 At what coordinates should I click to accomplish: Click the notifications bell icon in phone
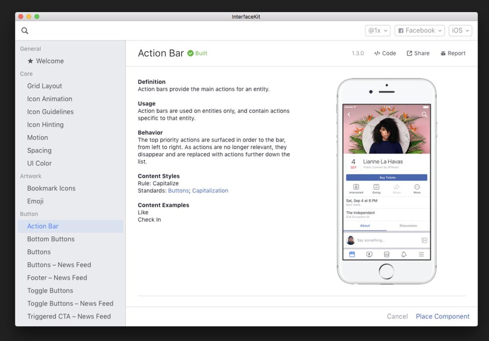[x=404, y=255]
